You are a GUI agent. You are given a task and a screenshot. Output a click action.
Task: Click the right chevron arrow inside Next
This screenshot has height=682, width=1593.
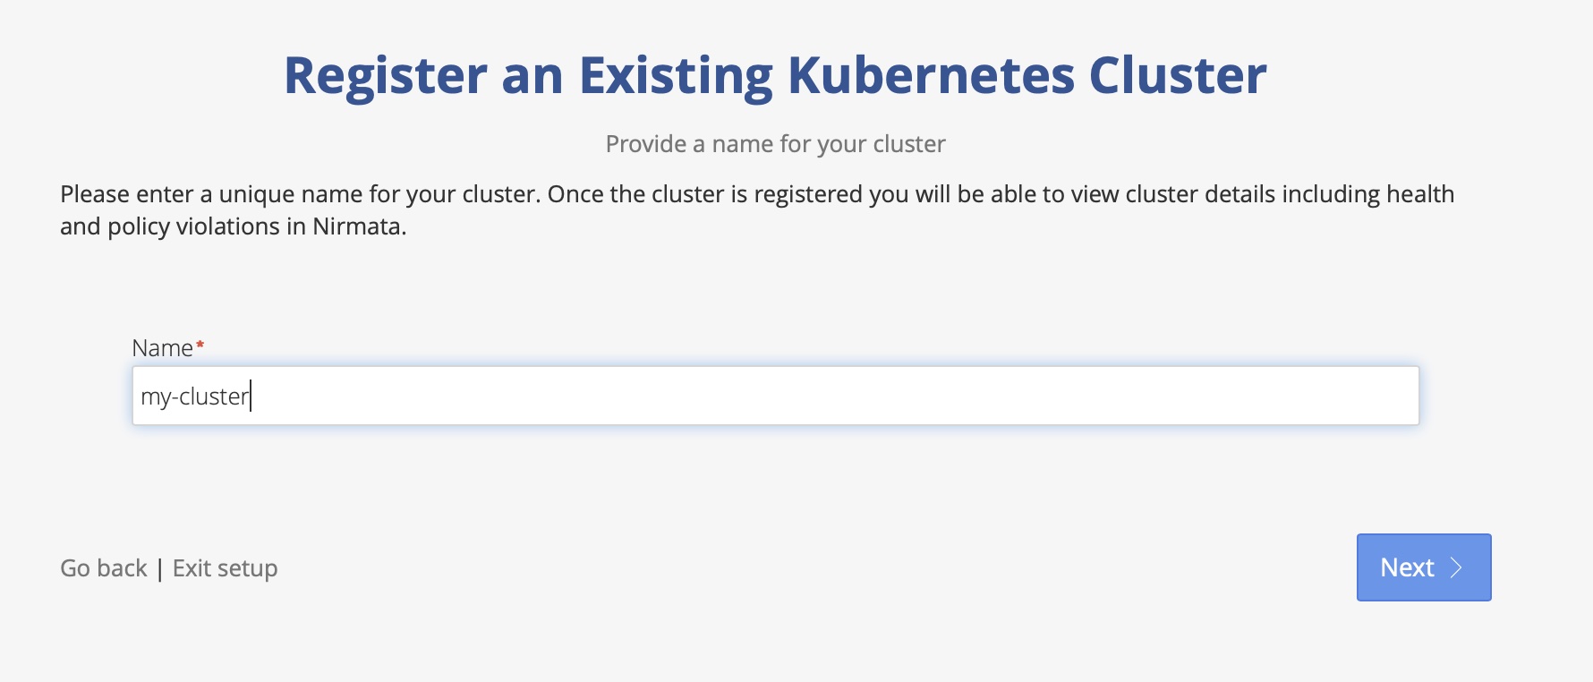[1456, 567]
